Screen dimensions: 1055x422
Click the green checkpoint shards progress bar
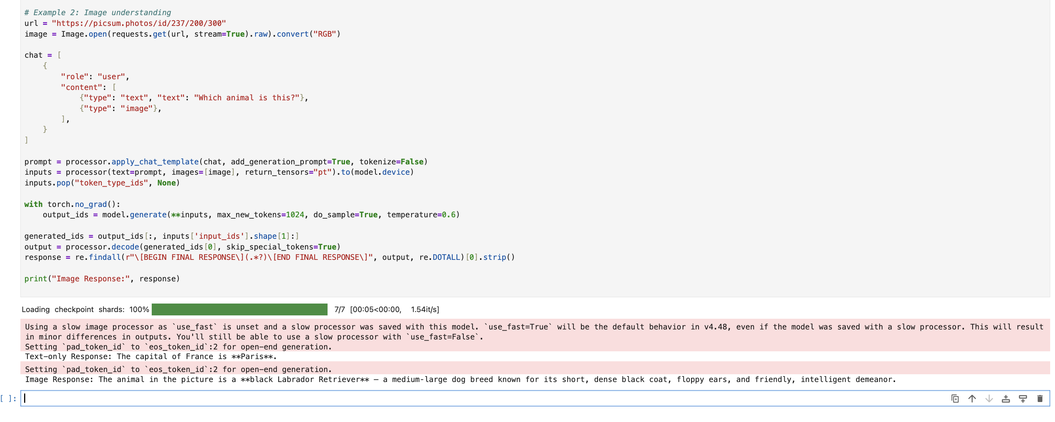239,309
